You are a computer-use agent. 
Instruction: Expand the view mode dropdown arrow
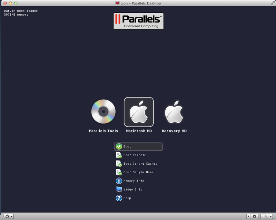click(270, 216)
